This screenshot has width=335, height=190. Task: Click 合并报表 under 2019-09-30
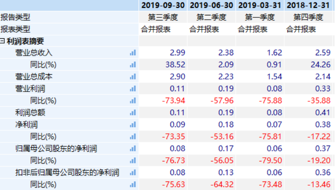pyautogui.click(x=156, y=29)
